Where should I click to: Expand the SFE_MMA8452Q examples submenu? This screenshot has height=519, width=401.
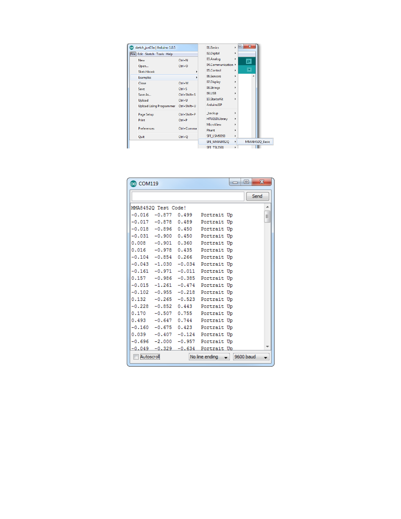coord(218,142)
